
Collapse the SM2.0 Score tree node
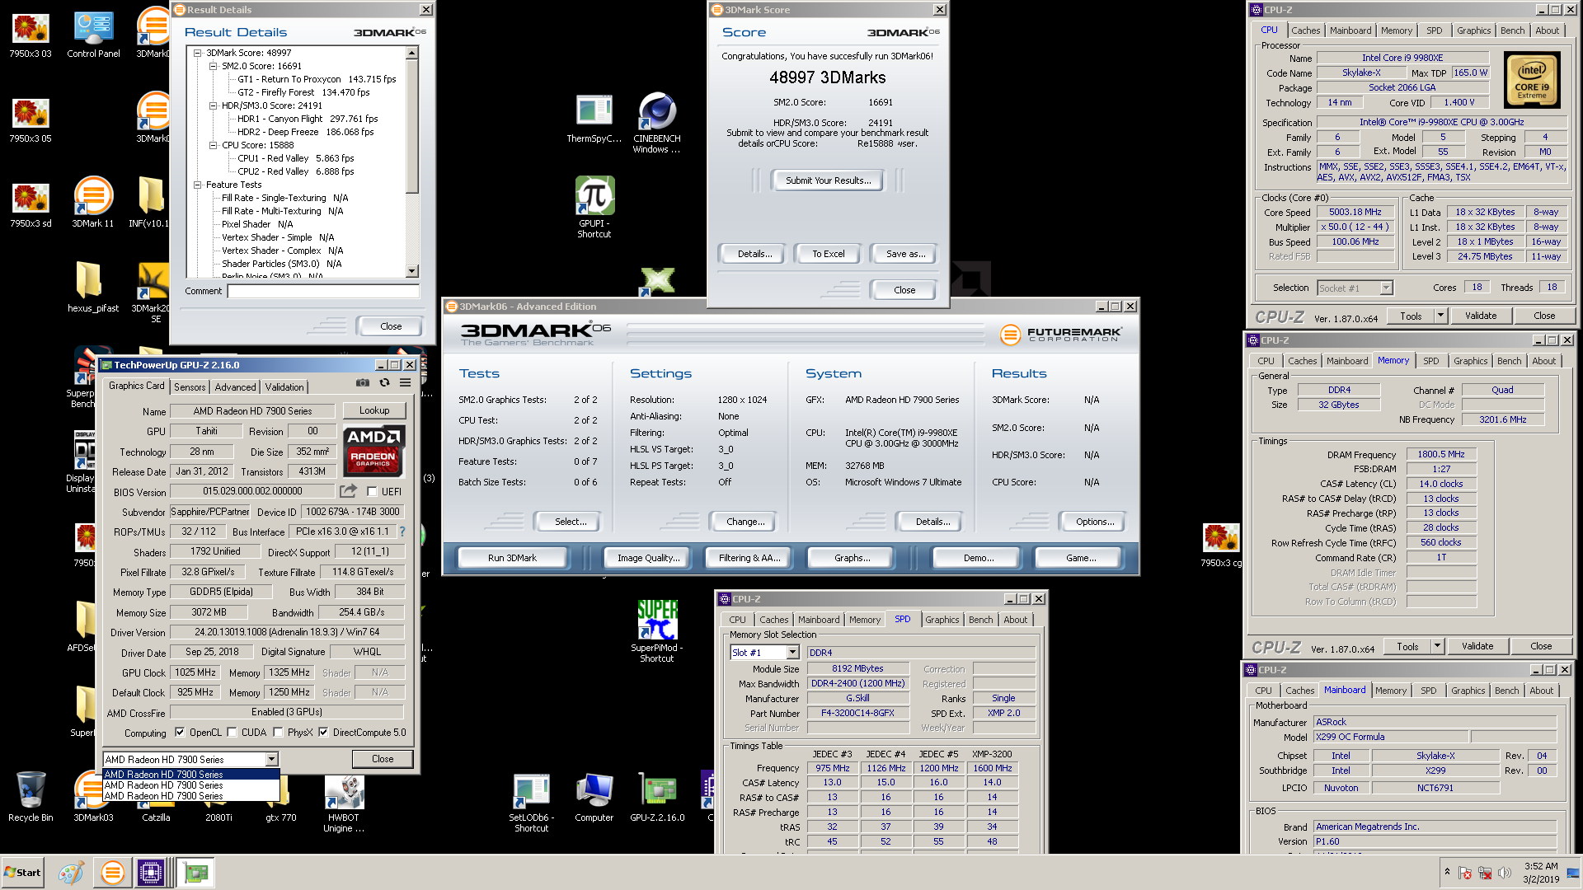(x=214, y=66)
